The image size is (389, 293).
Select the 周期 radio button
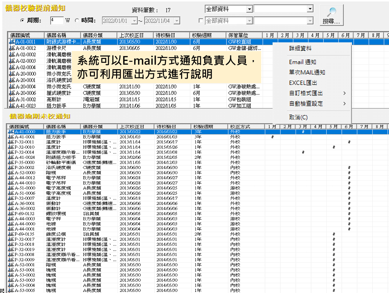click(22, 21)
